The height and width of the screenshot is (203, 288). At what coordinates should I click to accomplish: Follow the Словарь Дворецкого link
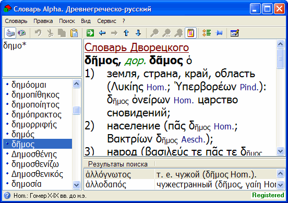click(x=137, y=47)
